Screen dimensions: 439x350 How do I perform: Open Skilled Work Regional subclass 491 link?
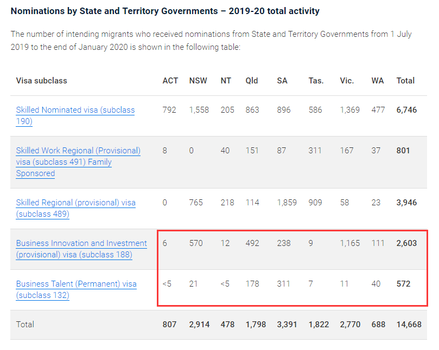point(78,151)
